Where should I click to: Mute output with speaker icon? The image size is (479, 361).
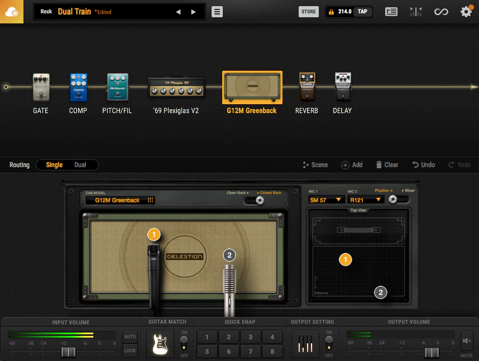pyautogui.click(x=467, y=340)
